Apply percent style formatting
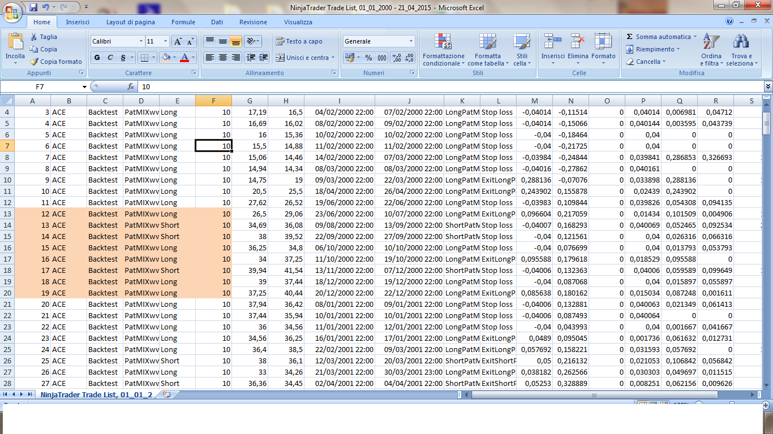Screen dimensions: 773x434 [368, 58]
